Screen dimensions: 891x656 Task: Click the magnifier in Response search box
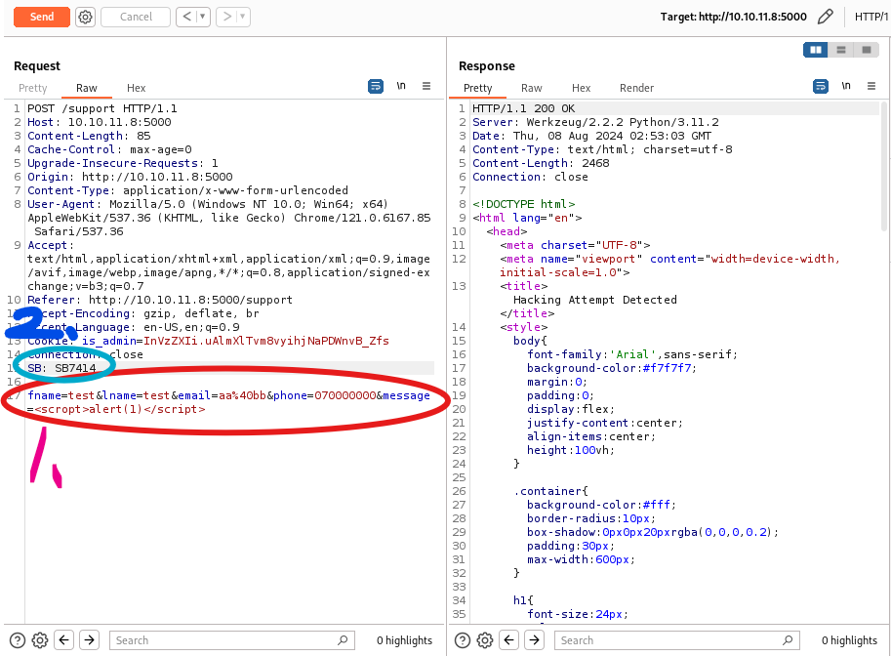pyautogui.click(x=788, y=640)
